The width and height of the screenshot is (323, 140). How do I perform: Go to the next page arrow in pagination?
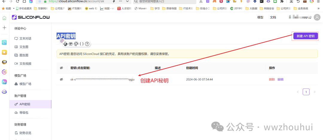[x=314, y=92]
